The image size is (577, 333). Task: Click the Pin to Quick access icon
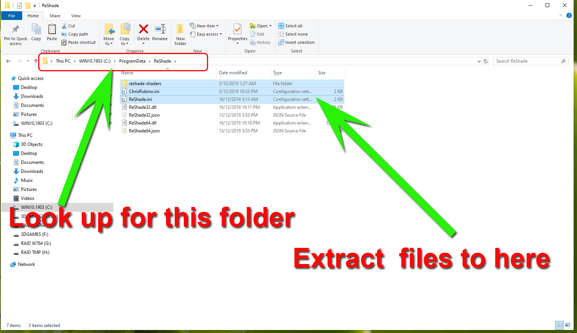point(15,30)
